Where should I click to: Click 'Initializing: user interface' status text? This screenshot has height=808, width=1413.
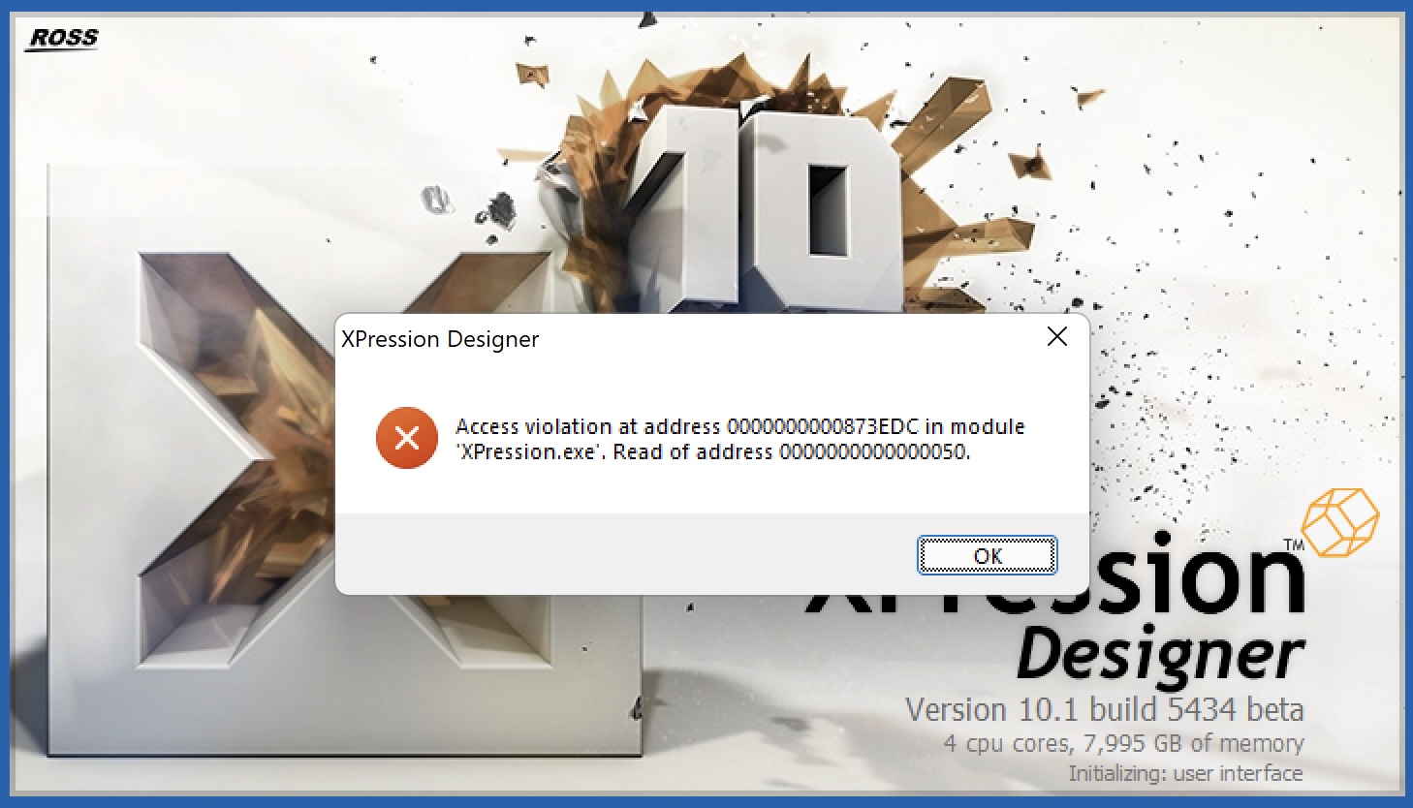click(1185, 773)
